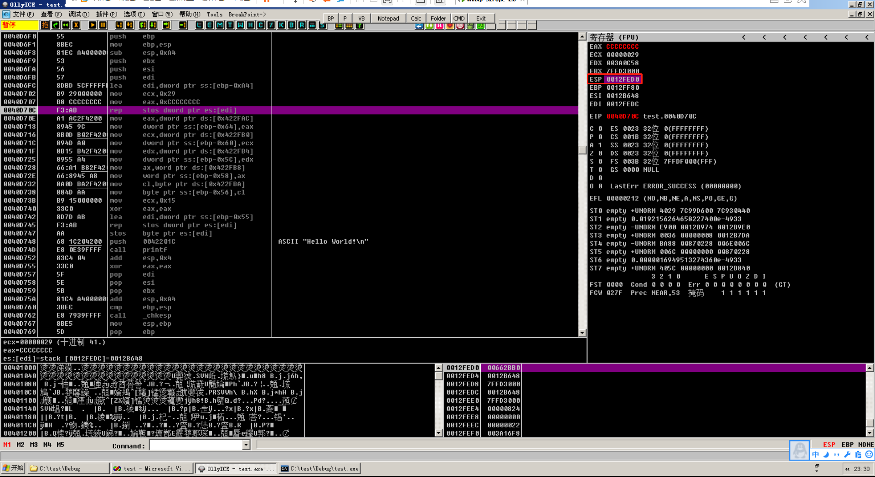Open Memory map via M icon
Viewport: 875px width, 477px height.
(220, 25)
